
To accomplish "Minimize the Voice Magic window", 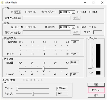I will (x=85, y=2).
